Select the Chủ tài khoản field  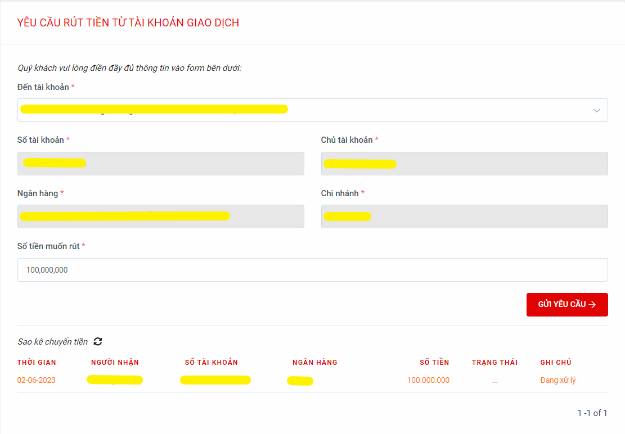(464, 164)
